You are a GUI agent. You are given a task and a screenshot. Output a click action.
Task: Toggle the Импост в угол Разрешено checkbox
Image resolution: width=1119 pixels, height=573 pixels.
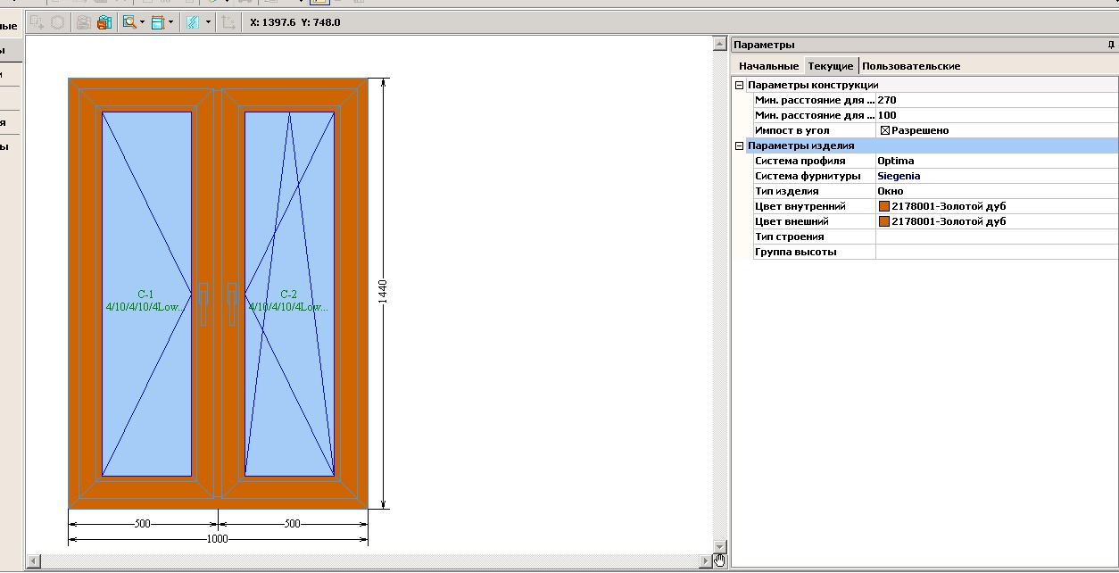pos(885,130)
